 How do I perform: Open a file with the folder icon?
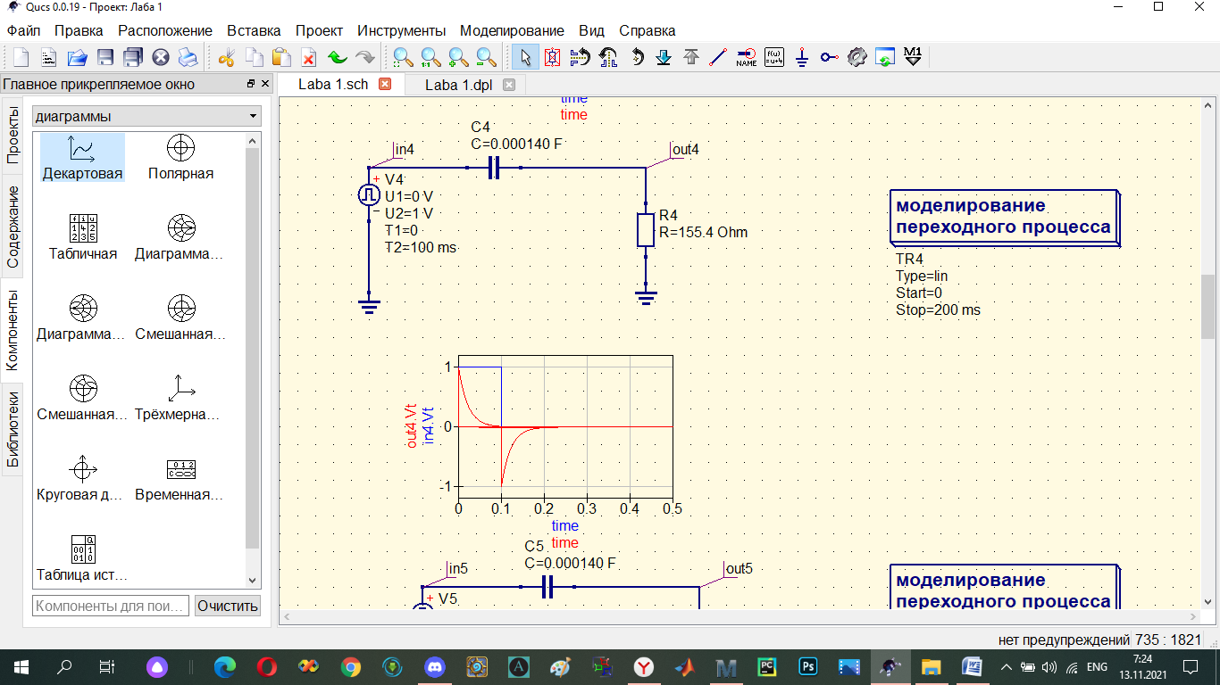pos(77,58)
